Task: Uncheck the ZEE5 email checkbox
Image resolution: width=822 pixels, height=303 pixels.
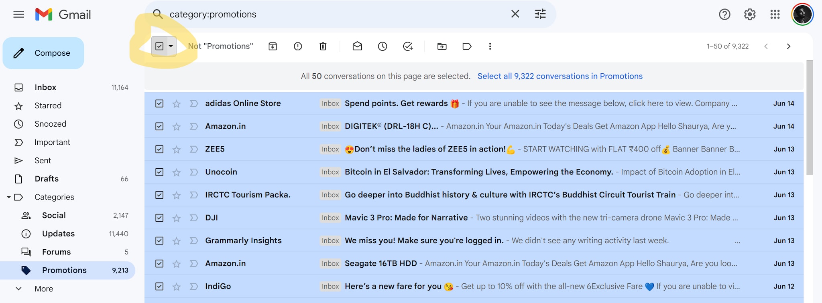Action: 159,149
